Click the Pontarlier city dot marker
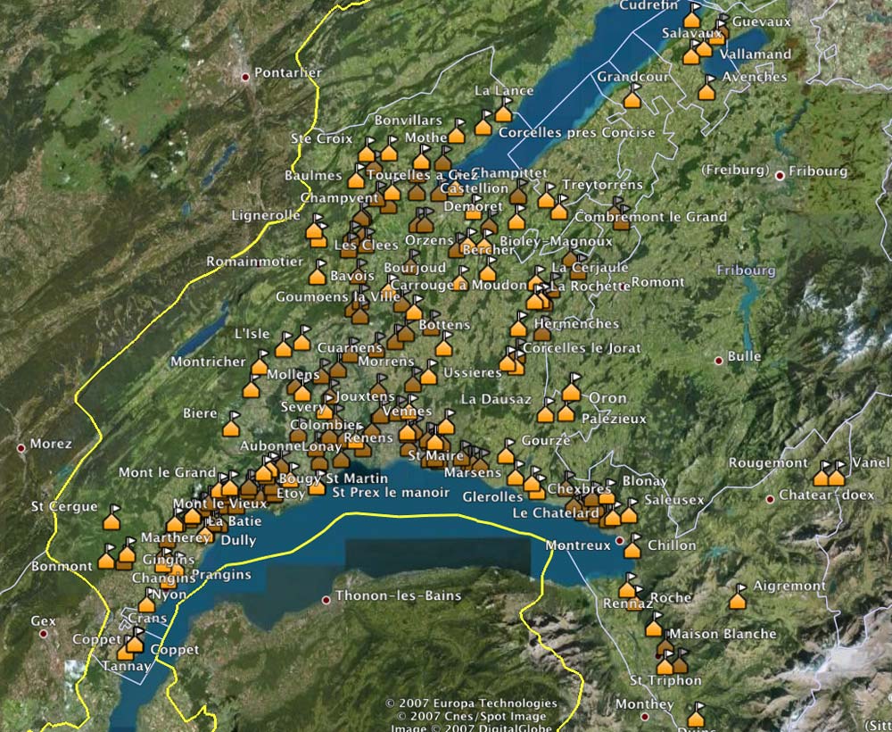 pos(245,77)
